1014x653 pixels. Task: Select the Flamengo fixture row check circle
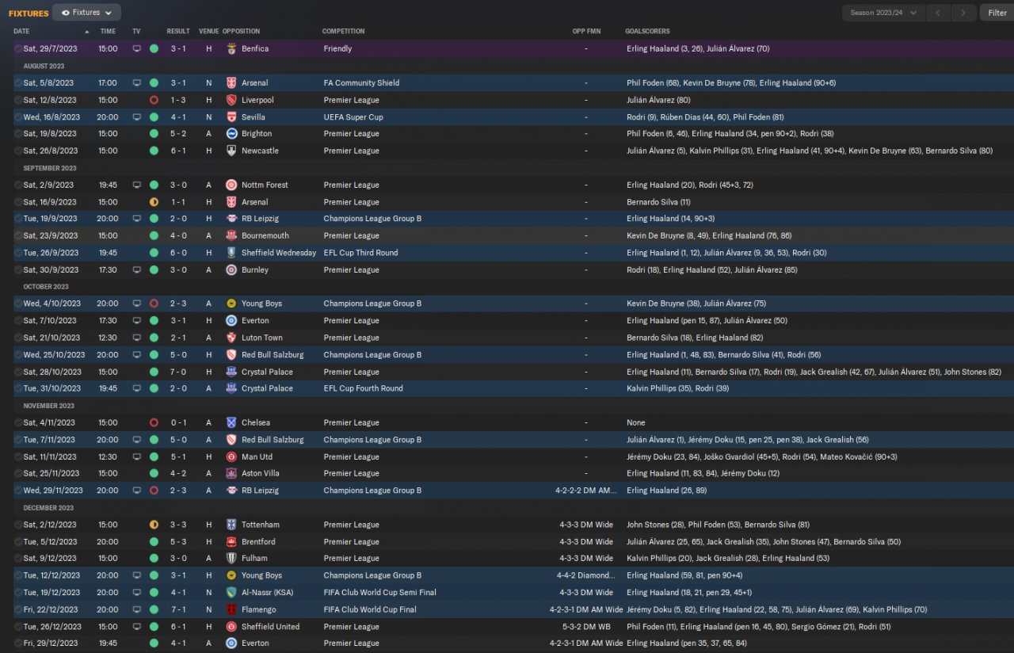(18, 609)
